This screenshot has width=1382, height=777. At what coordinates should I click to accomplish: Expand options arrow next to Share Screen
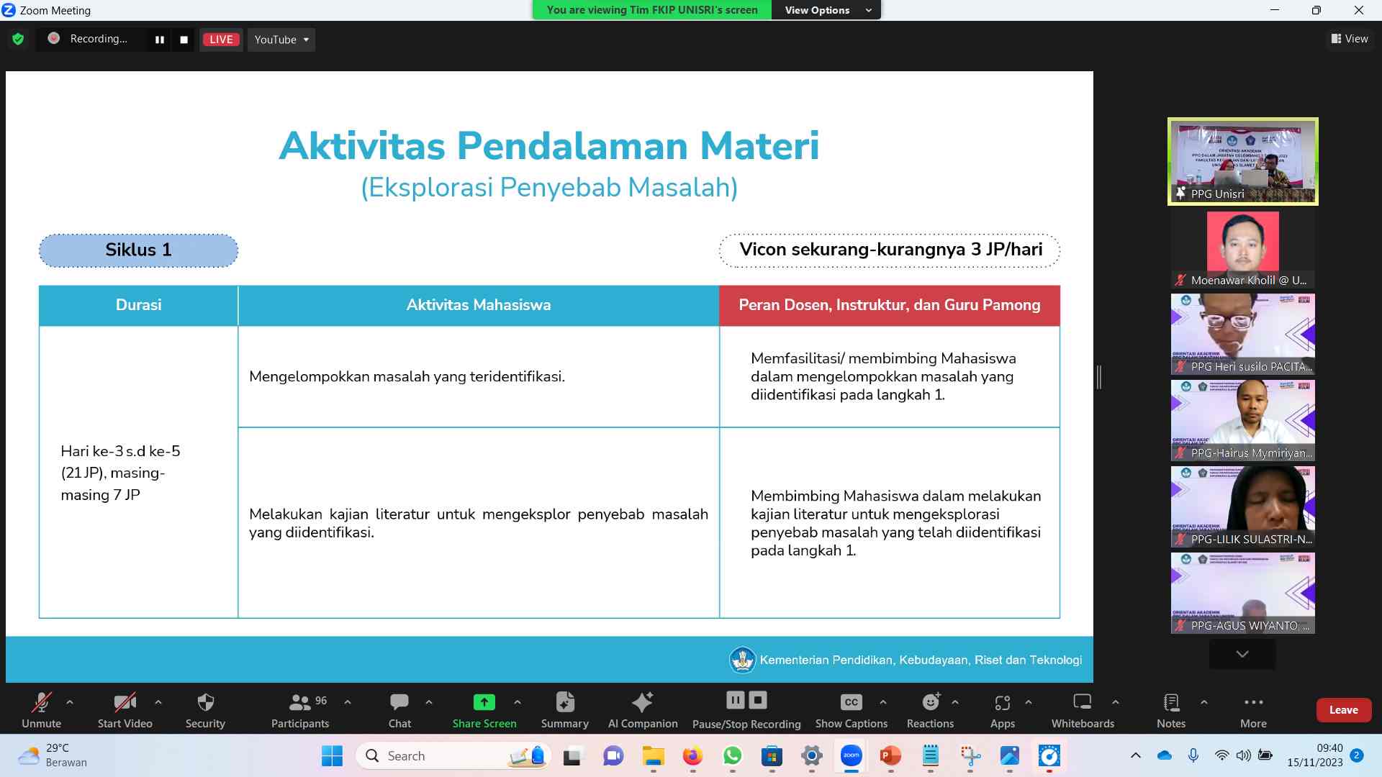(518, 702)
